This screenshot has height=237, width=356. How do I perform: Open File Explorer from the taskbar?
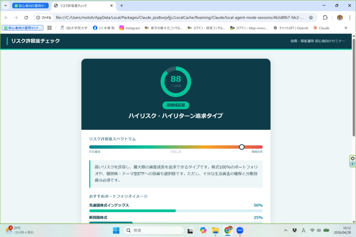coord(215,230)
